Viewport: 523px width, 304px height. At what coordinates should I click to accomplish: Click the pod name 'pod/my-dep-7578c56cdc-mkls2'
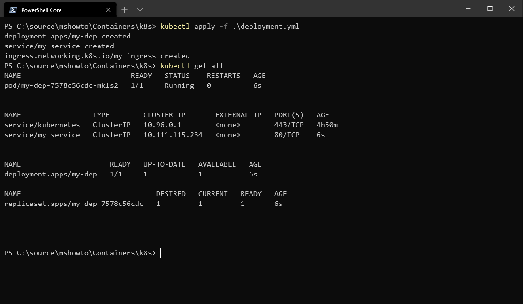61,85
